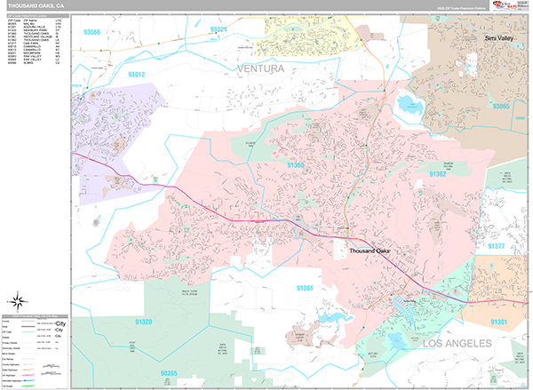The width and height of the screenshot is (533, 390).
Task: Select the 91362 ZIP code label
Action: click(437, 174)
